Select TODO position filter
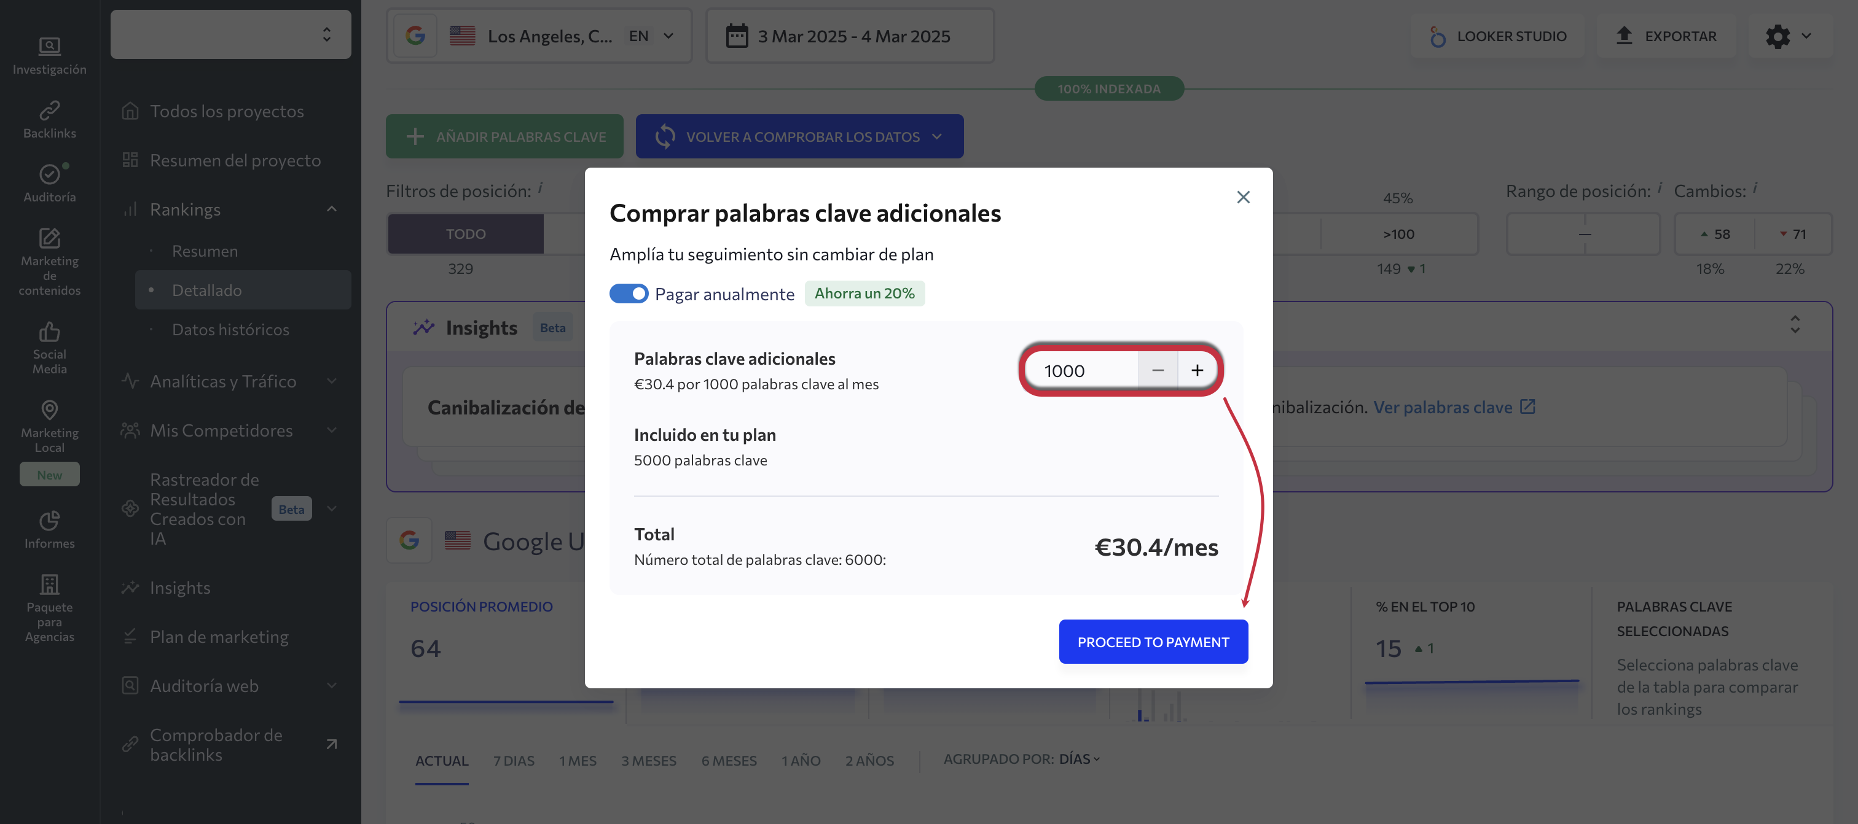The height and width of the screenshot is (824, 1858). [465, 233]
